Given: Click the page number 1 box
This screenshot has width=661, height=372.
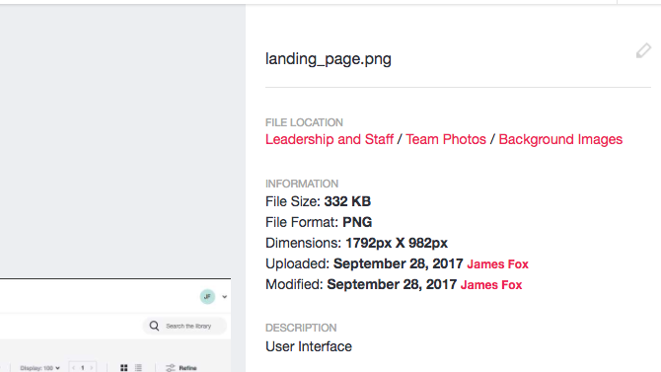Looking at the screenshot, I should [x=83, y=368].
